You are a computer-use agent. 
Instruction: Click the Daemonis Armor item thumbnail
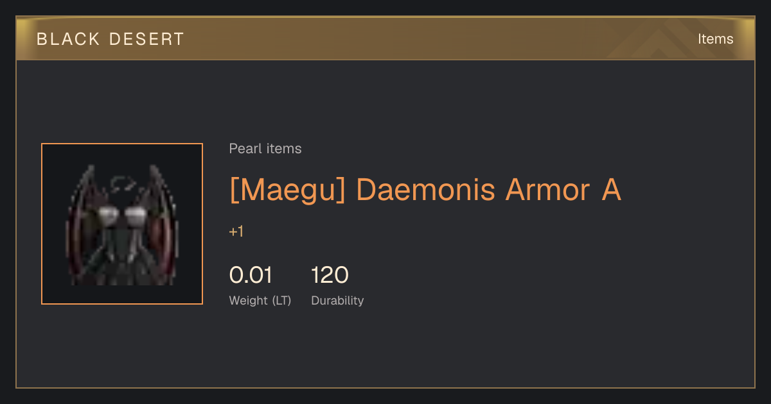122,224
